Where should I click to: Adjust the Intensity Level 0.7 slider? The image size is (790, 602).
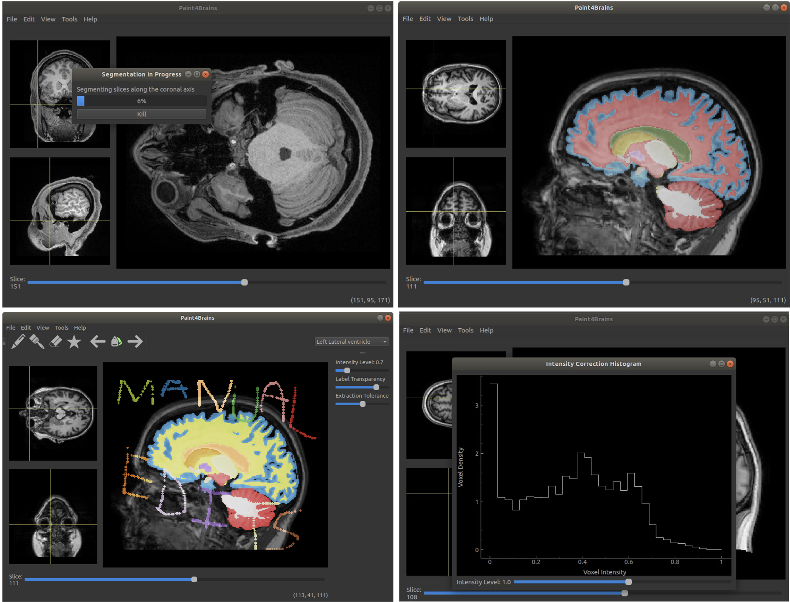[x=362, y=370]
